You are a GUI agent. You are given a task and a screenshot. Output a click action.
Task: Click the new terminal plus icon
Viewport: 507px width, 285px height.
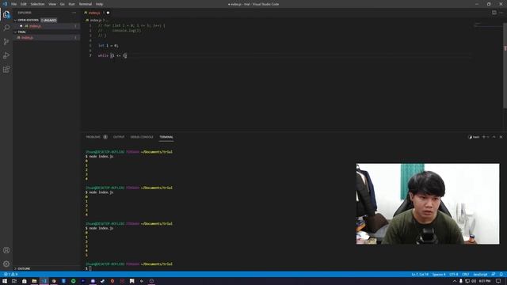484,137
